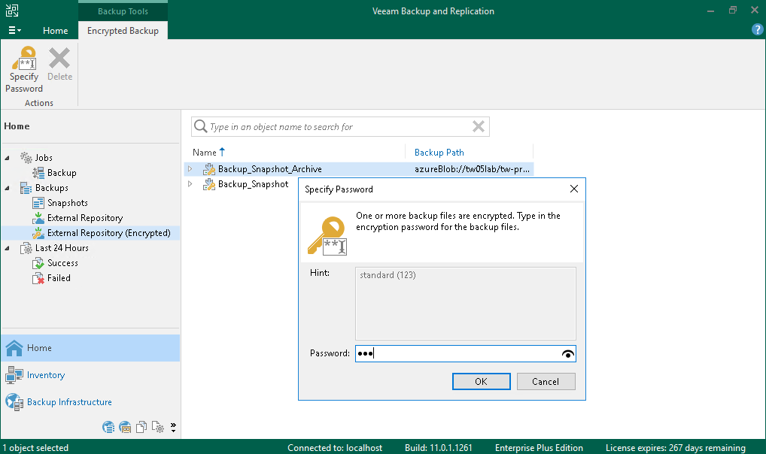Open the main hamburger menu dropdown
Image resolution: width=766 pixels, height=454 pixels.
[x=14, y=30]
